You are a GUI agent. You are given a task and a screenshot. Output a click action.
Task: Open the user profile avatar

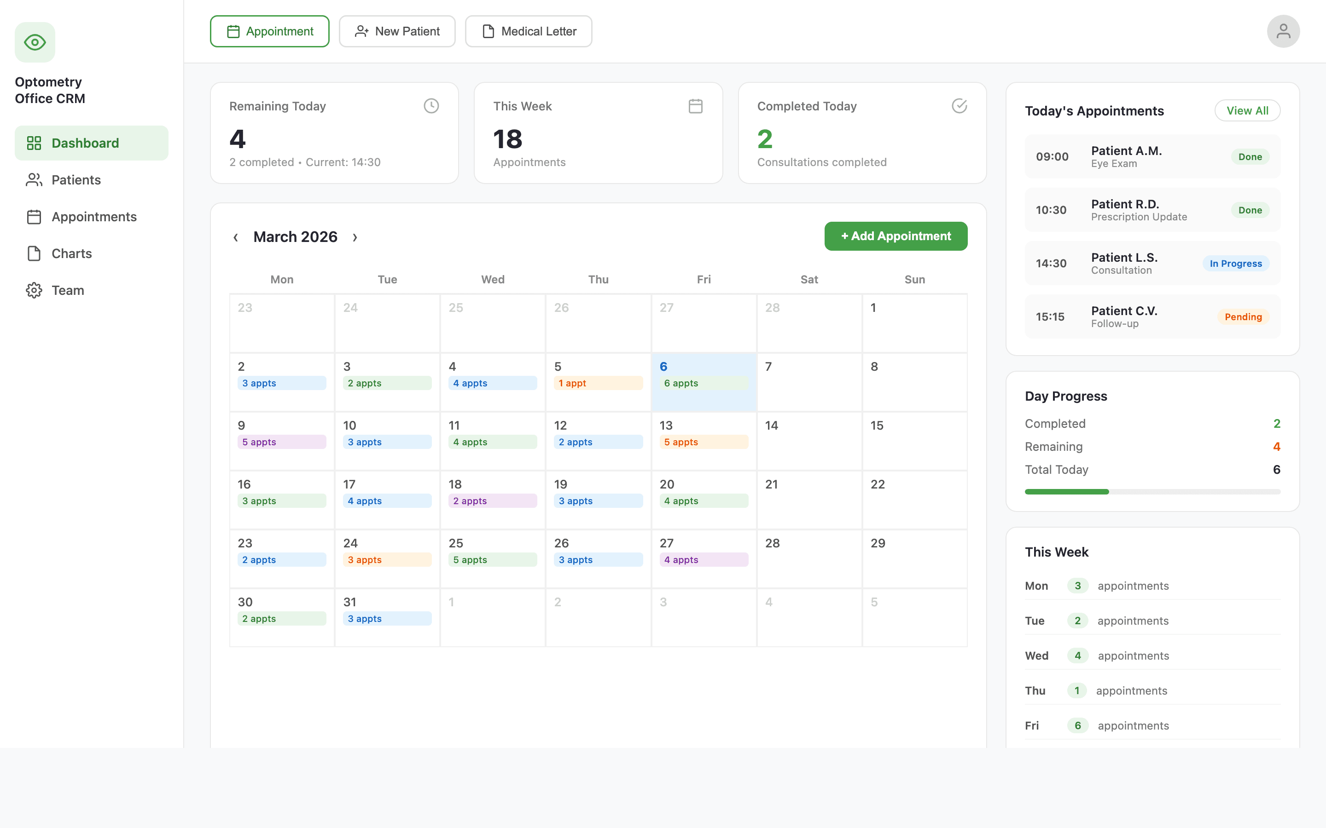pos(1283,31)
